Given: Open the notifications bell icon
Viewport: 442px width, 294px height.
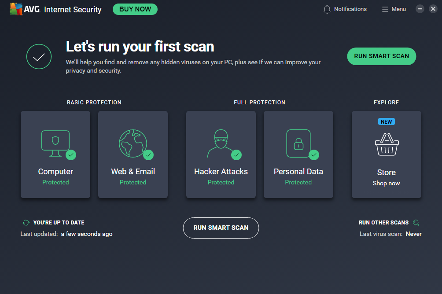Looking at the screenshot, I should (x=327, y=9).
